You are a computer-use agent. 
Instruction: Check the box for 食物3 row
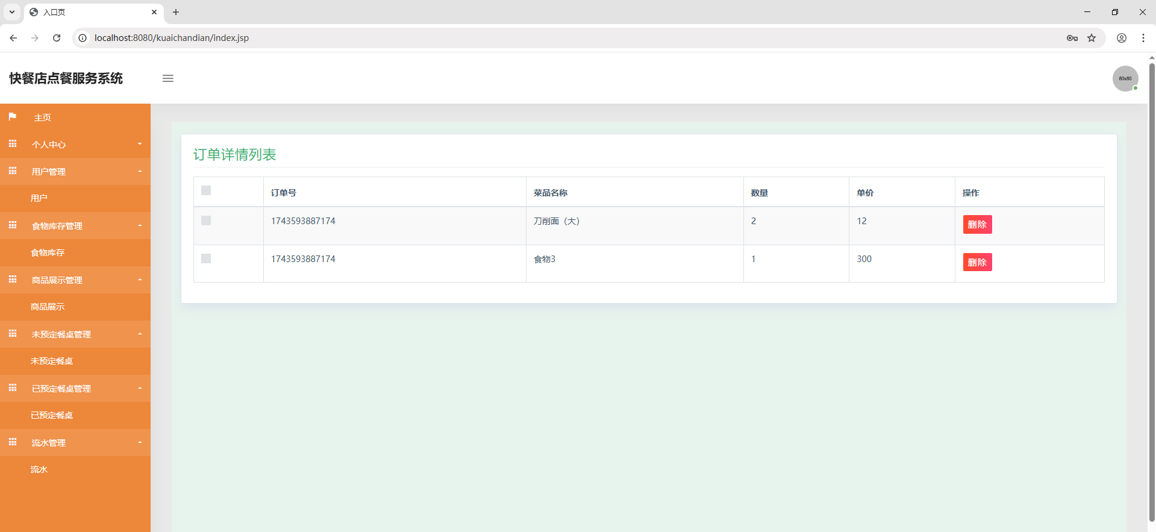coord(206,258)
